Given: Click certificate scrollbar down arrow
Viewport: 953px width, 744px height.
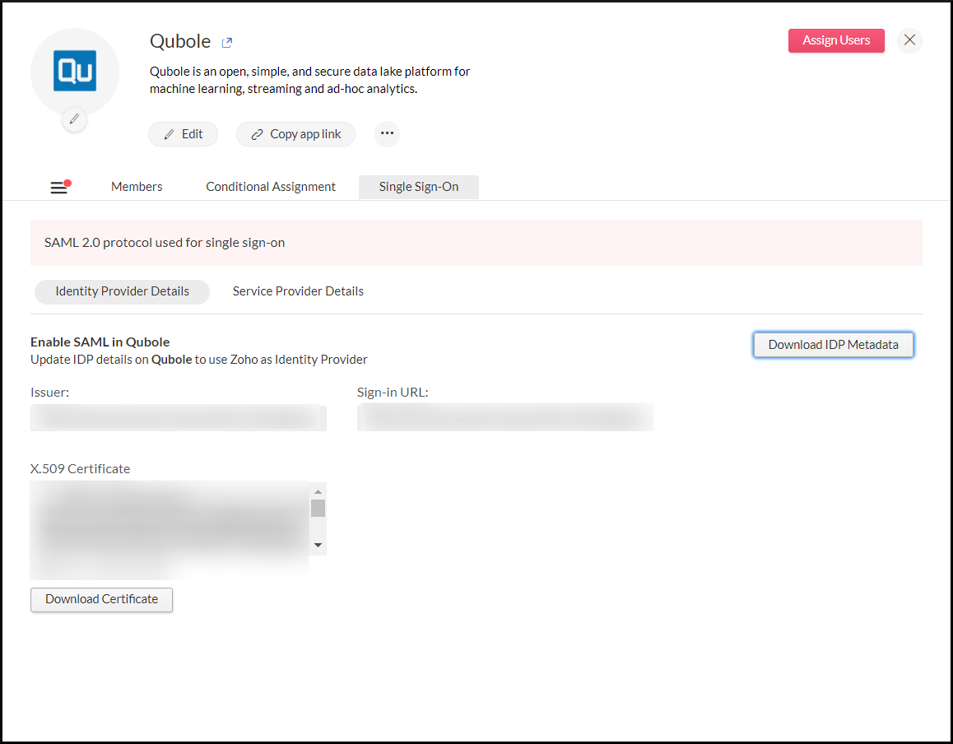Looking at the screenshot, I should [x=318, y=545].
